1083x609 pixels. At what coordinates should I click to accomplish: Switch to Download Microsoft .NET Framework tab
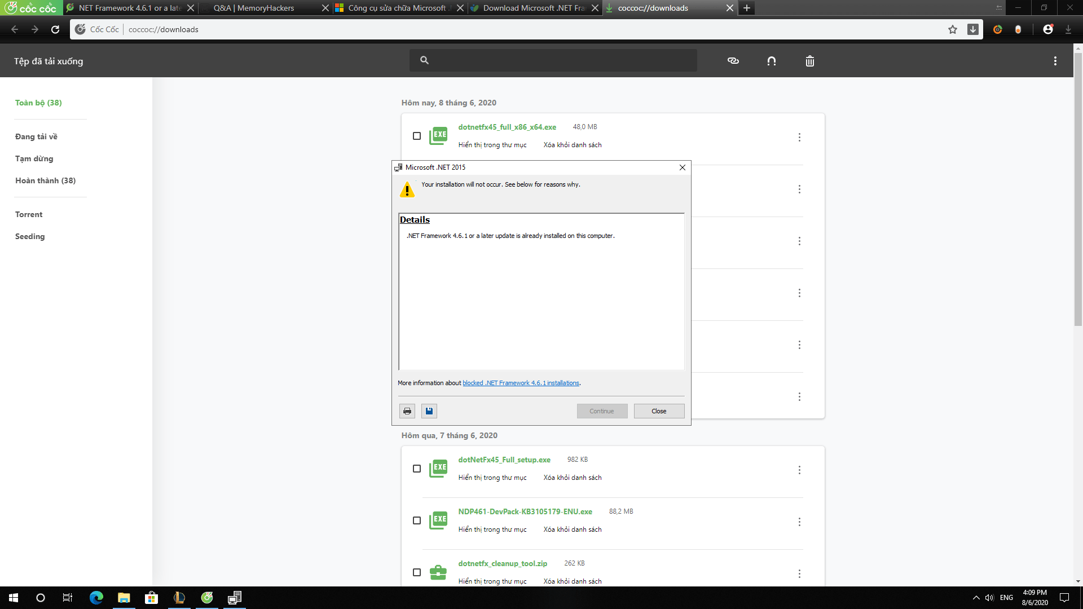click(x=534, y=8)
